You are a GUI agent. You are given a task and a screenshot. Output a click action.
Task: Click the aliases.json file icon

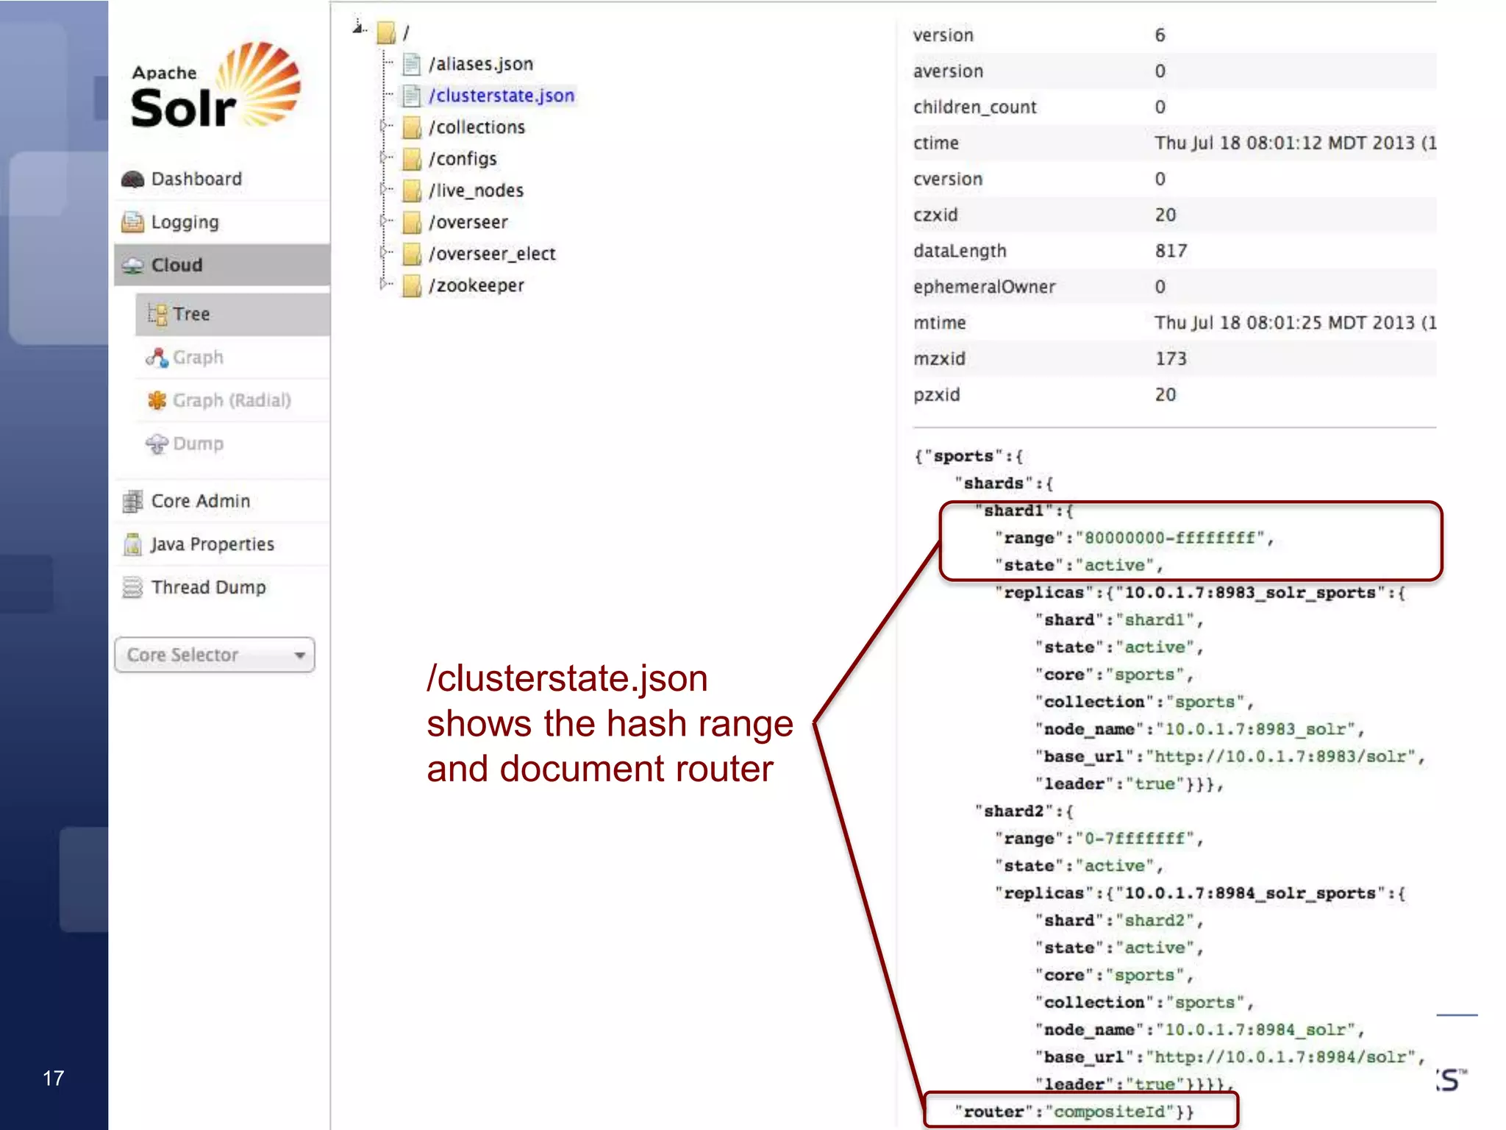[x=412, y=64]
